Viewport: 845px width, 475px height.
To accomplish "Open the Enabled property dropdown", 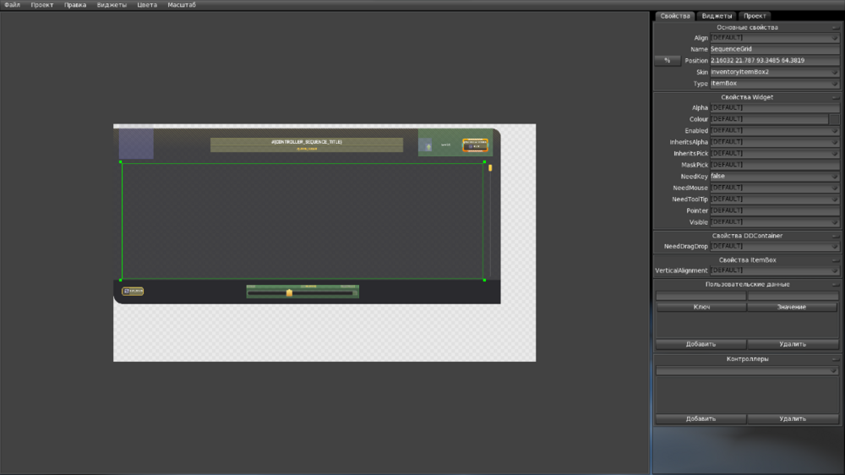I will (x=774, y=131).
